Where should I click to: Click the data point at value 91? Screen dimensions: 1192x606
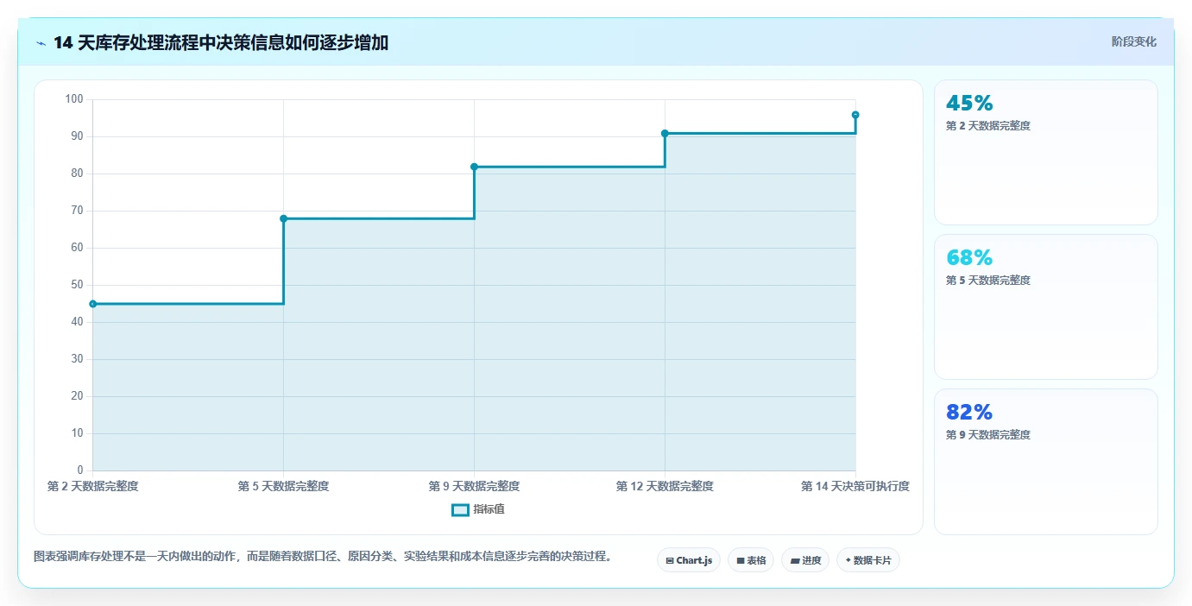[x=665, y=133]
